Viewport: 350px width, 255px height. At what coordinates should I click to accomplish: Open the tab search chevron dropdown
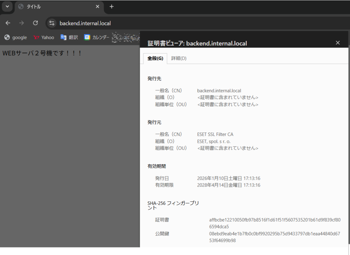[x=7, y=7]
